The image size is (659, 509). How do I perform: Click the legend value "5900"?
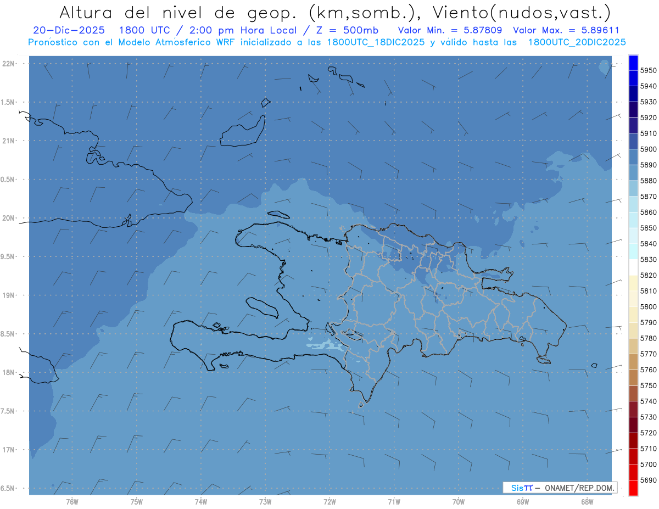tap(649, 149)
